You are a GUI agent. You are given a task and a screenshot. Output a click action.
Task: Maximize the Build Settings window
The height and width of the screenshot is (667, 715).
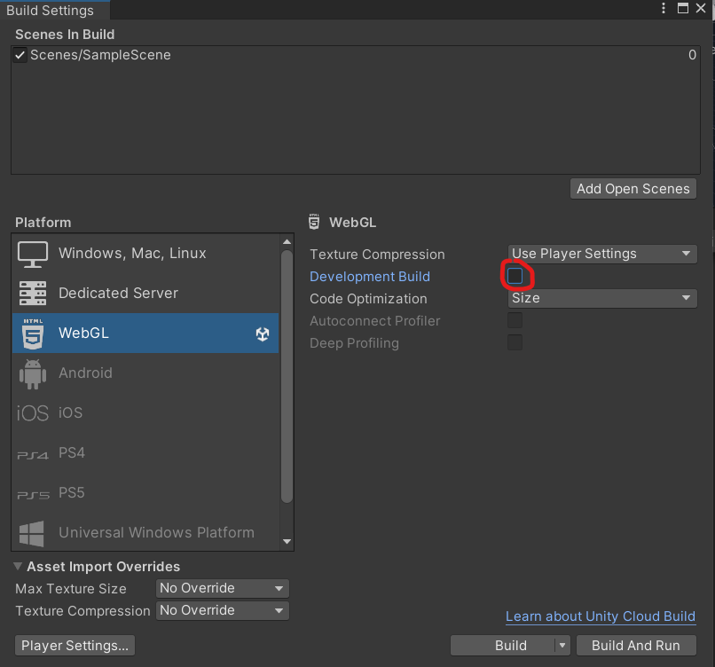(x=683, y=8)
